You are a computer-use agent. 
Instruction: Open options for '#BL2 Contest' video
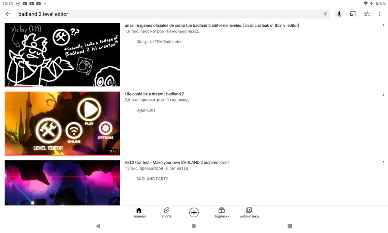click(x=383, y=163)
